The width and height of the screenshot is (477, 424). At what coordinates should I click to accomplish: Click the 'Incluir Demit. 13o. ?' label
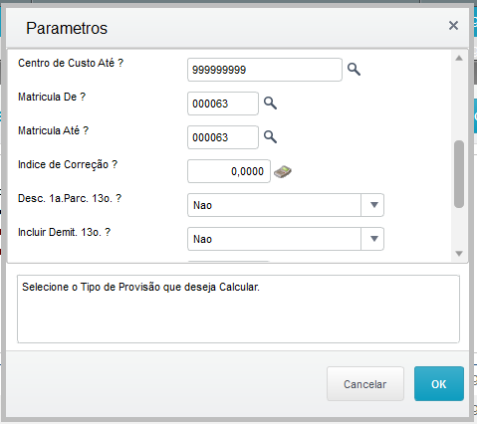pos(64,232)
